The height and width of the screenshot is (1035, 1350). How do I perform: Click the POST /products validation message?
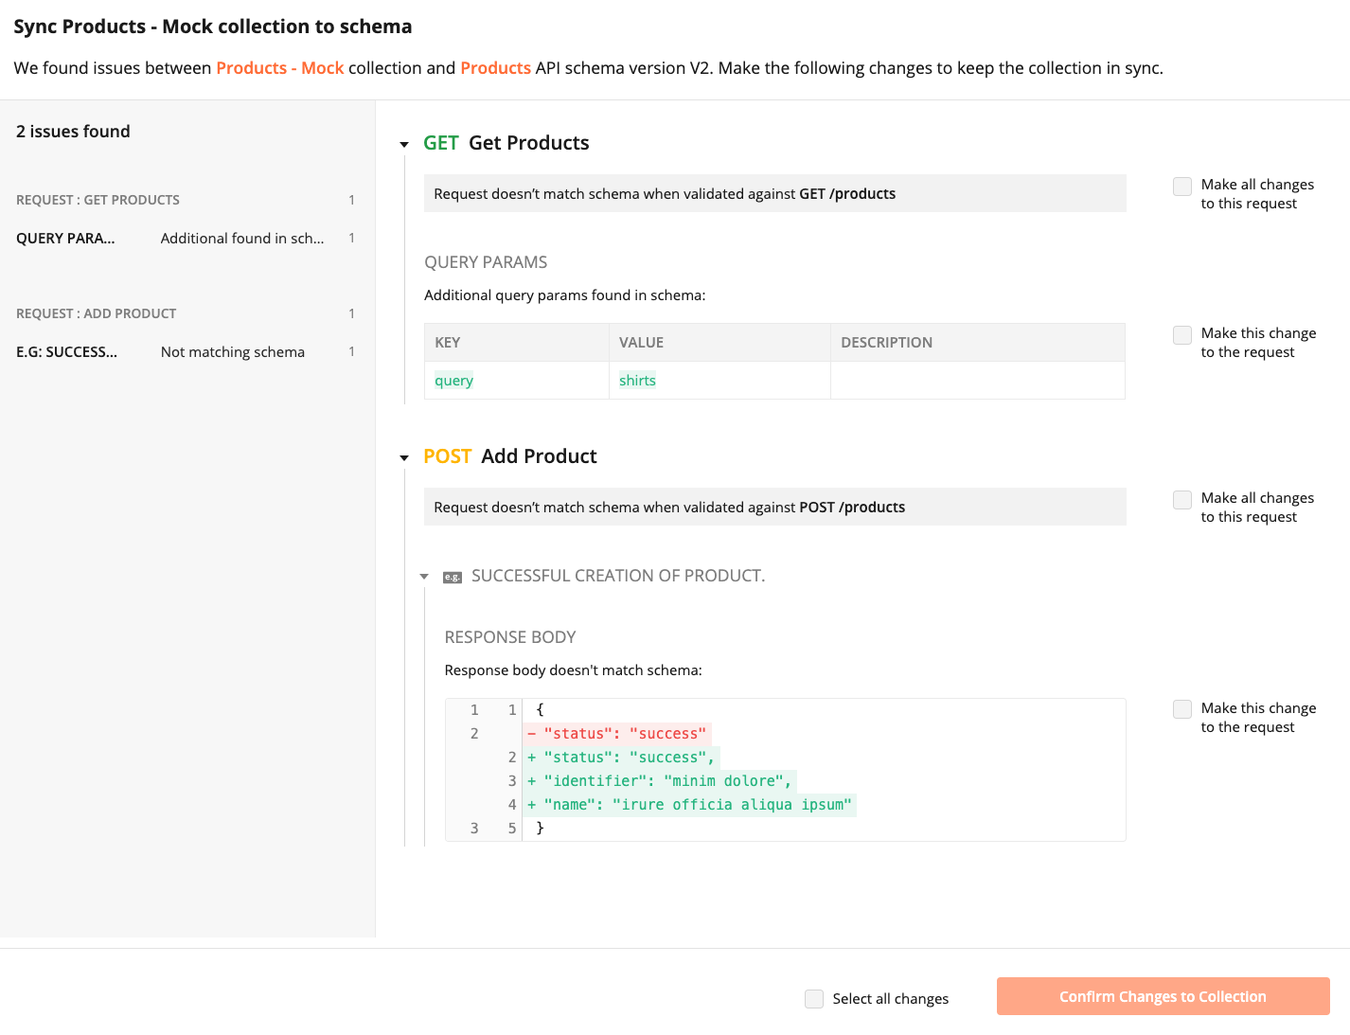(x=775, y=507)
